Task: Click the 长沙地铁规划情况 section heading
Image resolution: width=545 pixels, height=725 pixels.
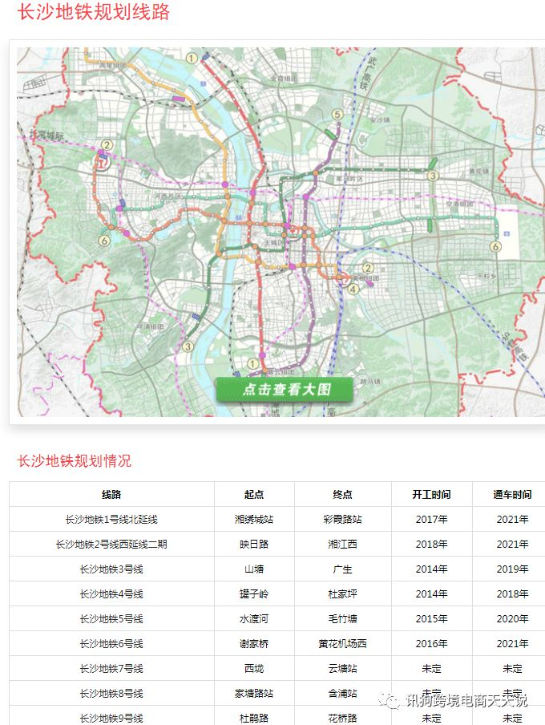Action: point(75,461)
